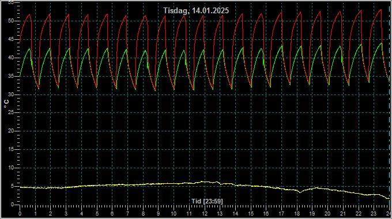
Task: Click the green curve peak near hour 17
Action: [x=282, y=46]
